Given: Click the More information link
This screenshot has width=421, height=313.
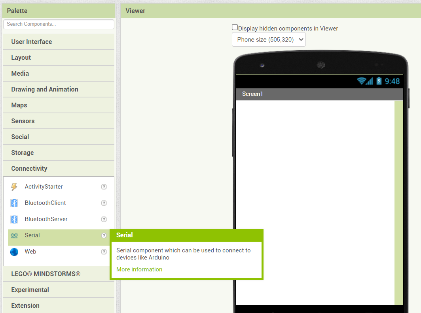Looking at the screenshot, I should tap(139, 269).
